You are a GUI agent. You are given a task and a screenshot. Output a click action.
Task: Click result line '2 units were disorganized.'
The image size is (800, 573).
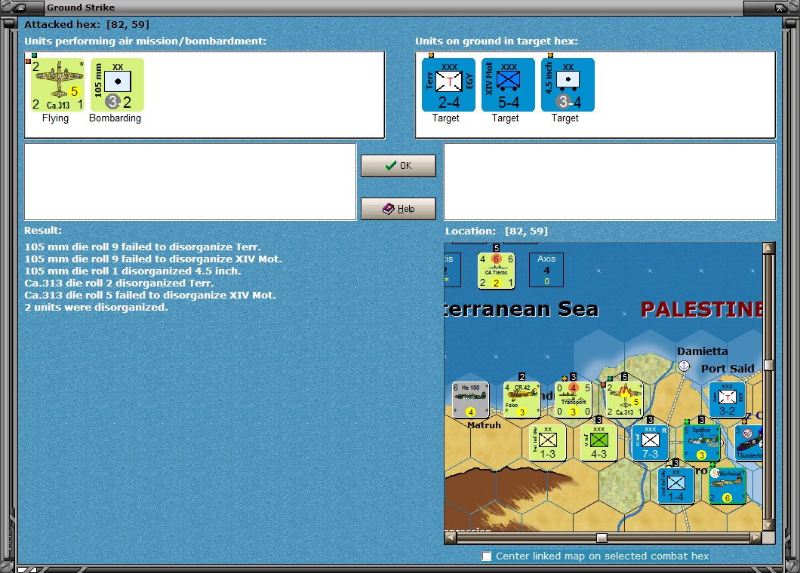96,308
